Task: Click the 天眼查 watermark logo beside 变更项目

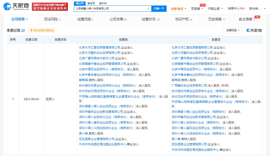Action: (254, 30)
